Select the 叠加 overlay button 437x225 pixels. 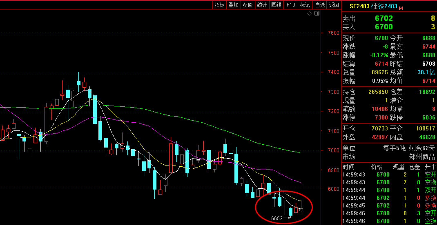234,5
